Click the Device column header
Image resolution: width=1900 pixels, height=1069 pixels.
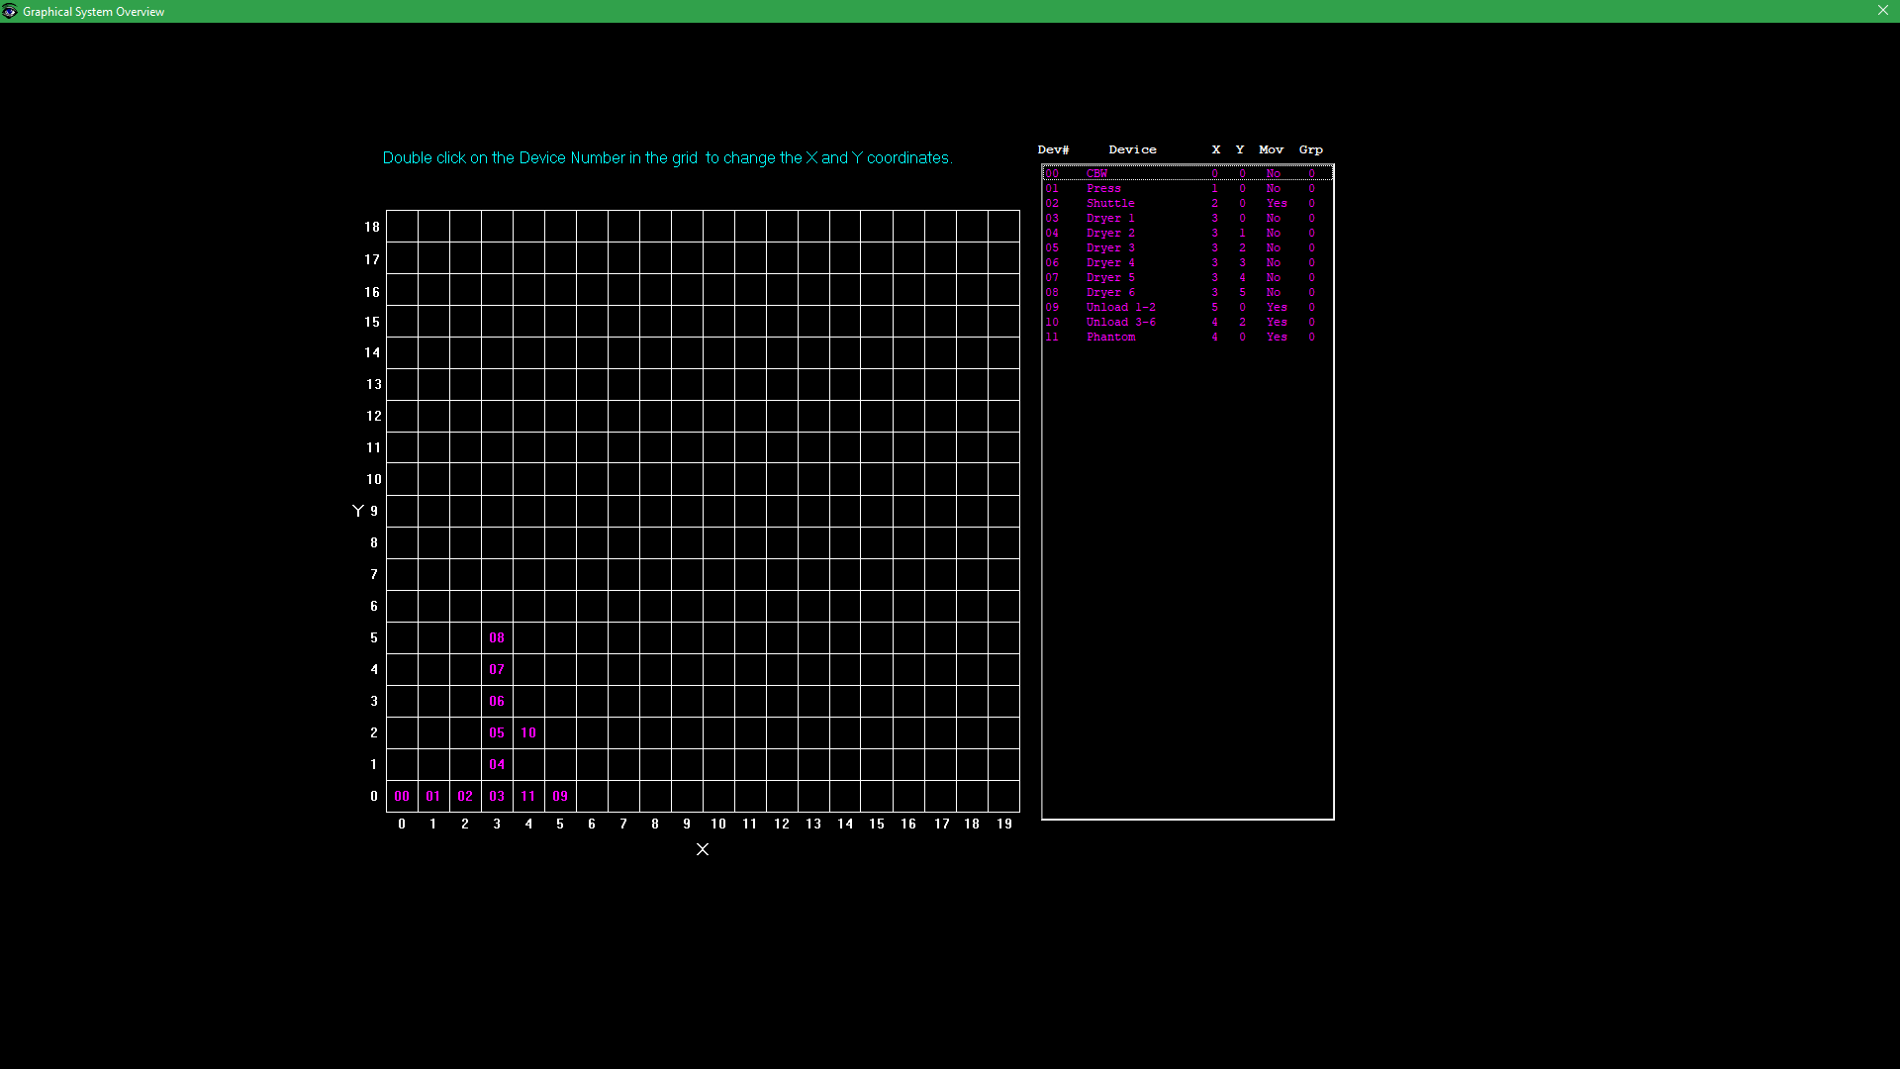click(1132, 150)
